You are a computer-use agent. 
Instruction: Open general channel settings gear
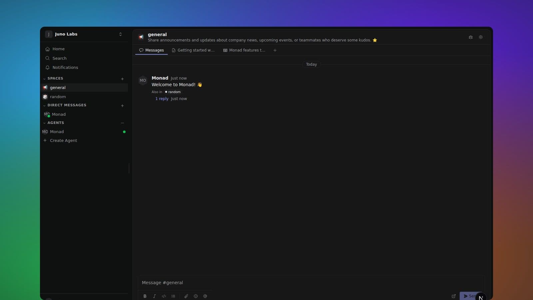pyautogui.click(x=481, y=37)
